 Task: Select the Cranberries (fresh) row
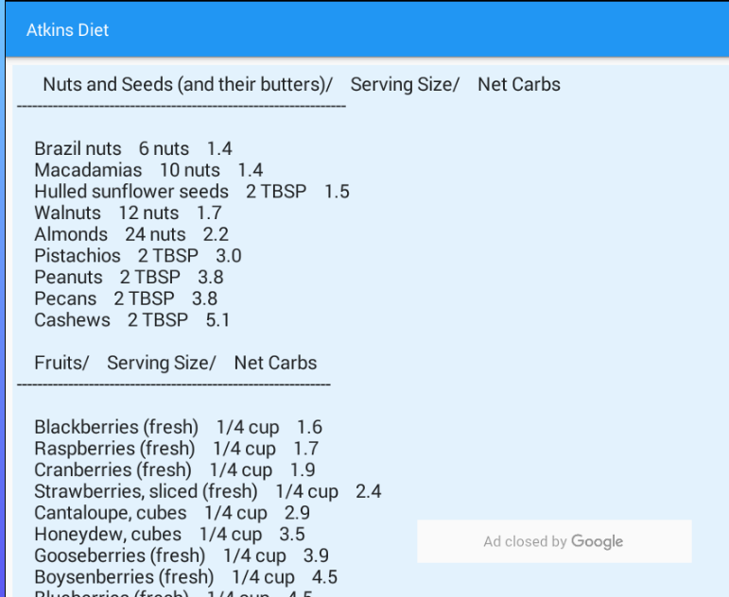click(x=175, y=469)
